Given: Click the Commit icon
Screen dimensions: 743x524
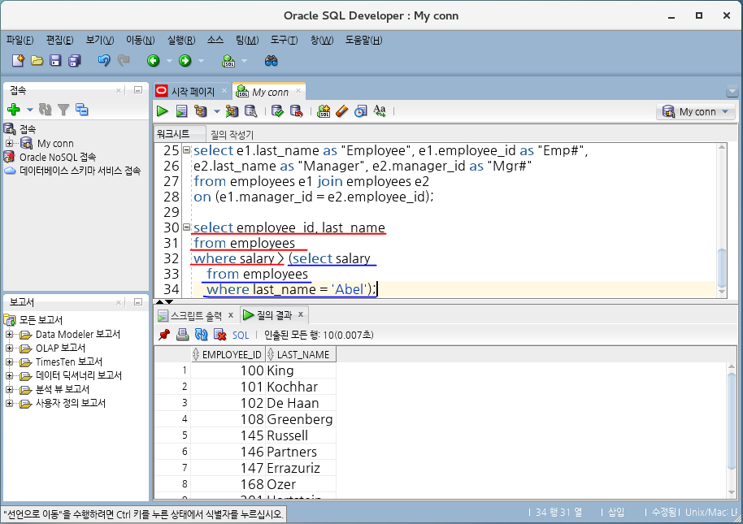Looking at the screenshot, I should click(277, 111).
